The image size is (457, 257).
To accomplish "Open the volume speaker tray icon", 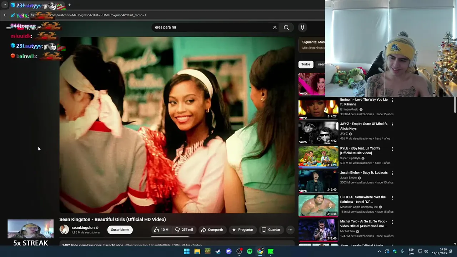I will [x=426, y=251].
